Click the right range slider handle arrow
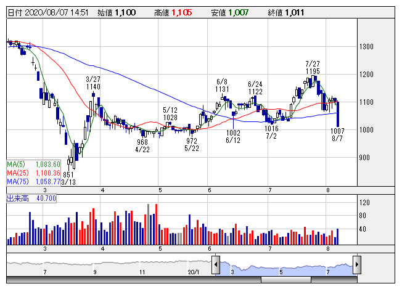402x289 pixels. pyautogui.click(x=357, y=264)
